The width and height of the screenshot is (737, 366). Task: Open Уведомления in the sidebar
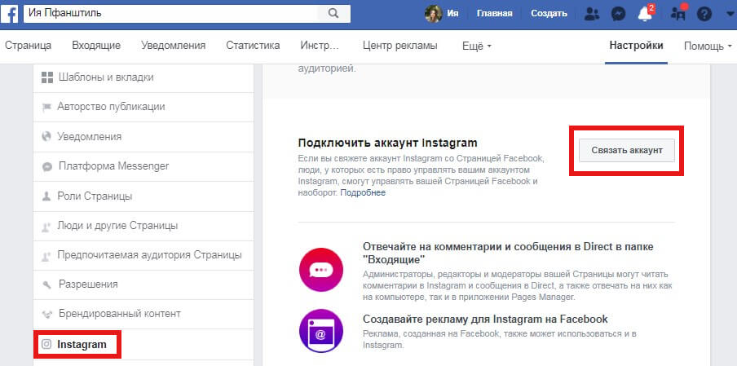(143, 137)
